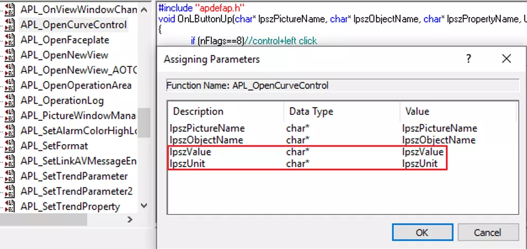The image size is (527, 249).
Task: Click the tree scrollbar down arrow
Action: (x=144, y=206)
